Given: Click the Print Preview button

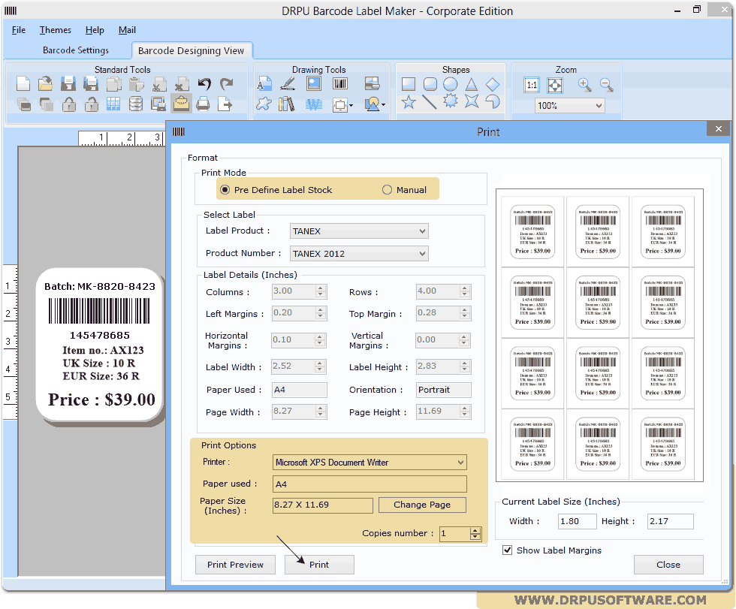Looking at the screenshot, I should tap(235, 565).
